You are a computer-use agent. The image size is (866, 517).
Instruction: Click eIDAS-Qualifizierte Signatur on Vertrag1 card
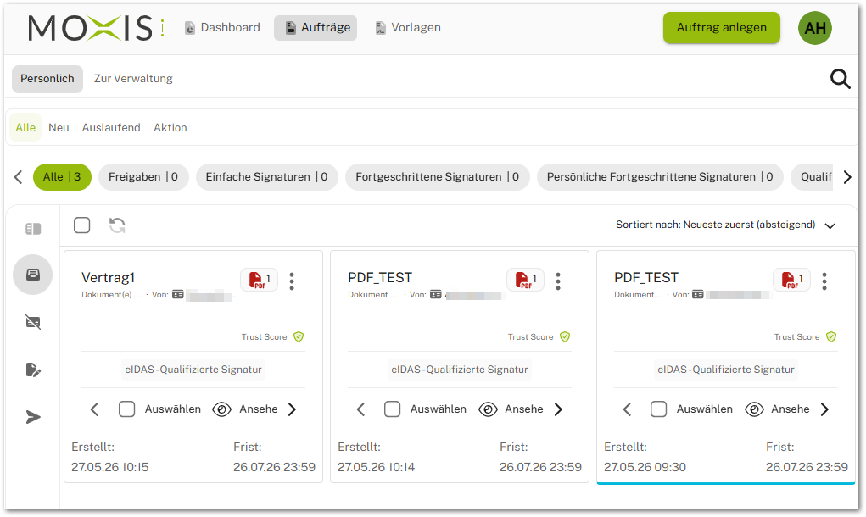193,370
